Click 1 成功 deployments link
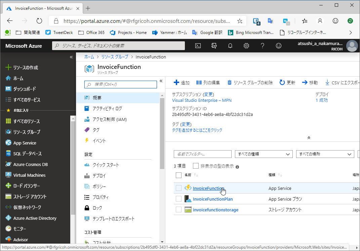This screenshot has width=360, height=251. [322, 100]
